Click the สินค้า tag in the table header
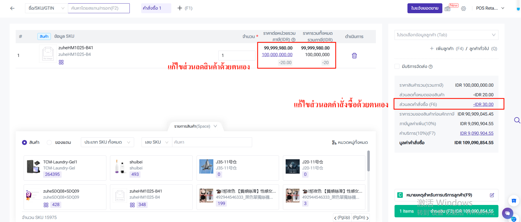 coord(44,36)
